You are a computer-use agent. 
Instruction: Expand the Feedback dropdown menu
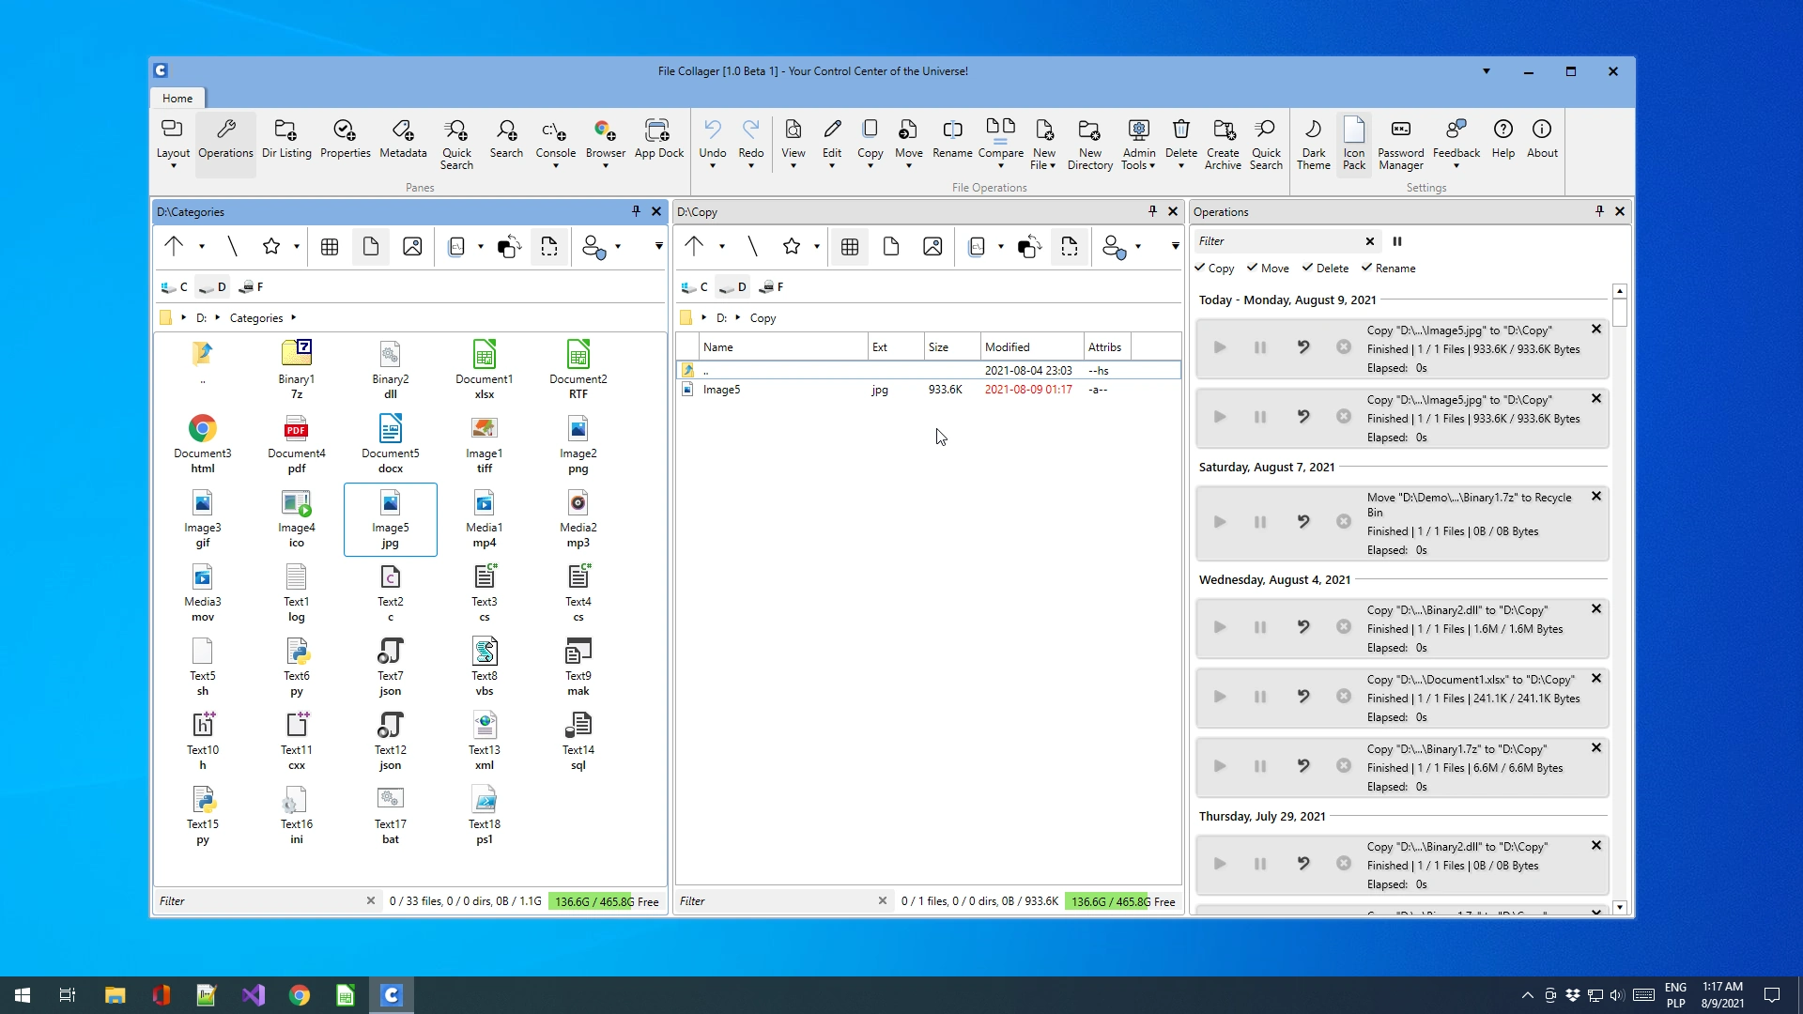[x=1456, y=166]
